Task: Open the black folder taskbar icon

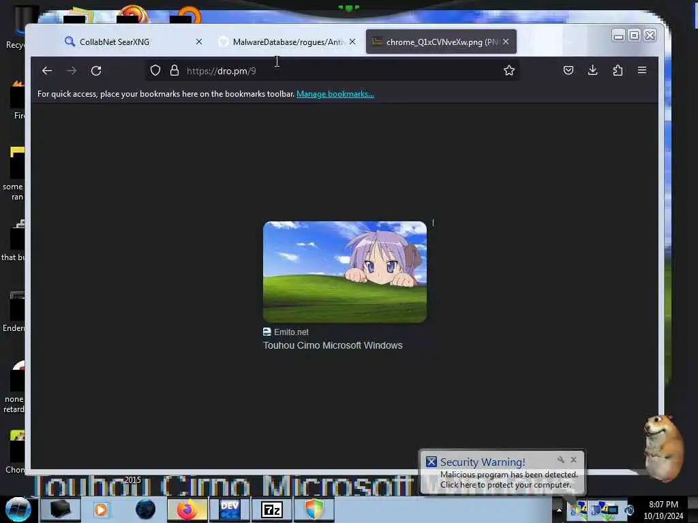Action: point(60,509)
